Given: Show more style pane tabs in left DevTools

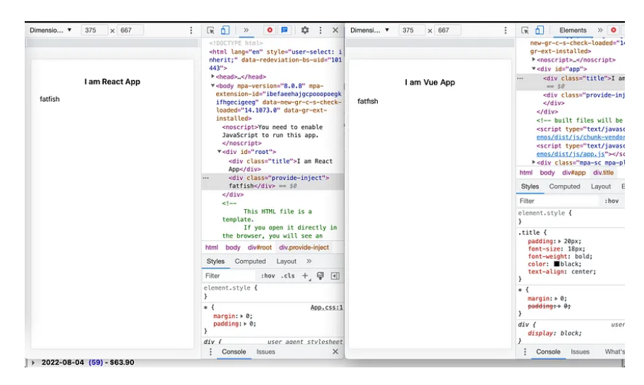Looking at the screenshot, I should (x=309, y=261).
